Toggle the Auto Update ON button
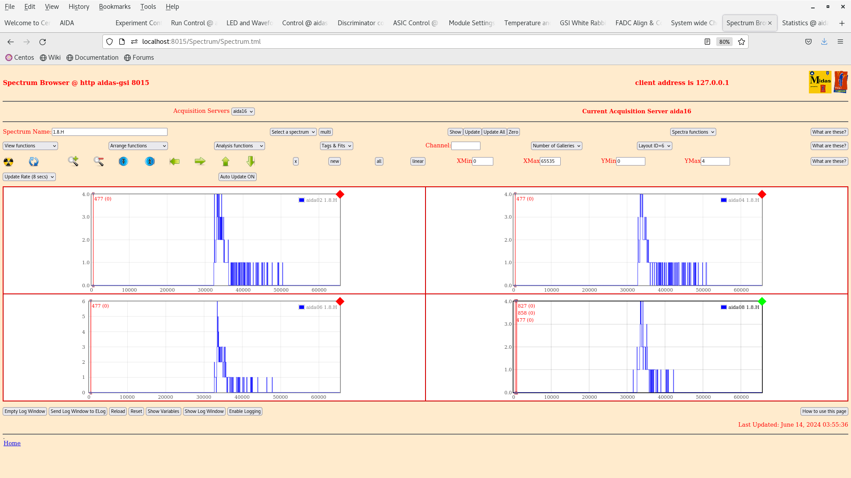The image size is (851, 478). 237,177
